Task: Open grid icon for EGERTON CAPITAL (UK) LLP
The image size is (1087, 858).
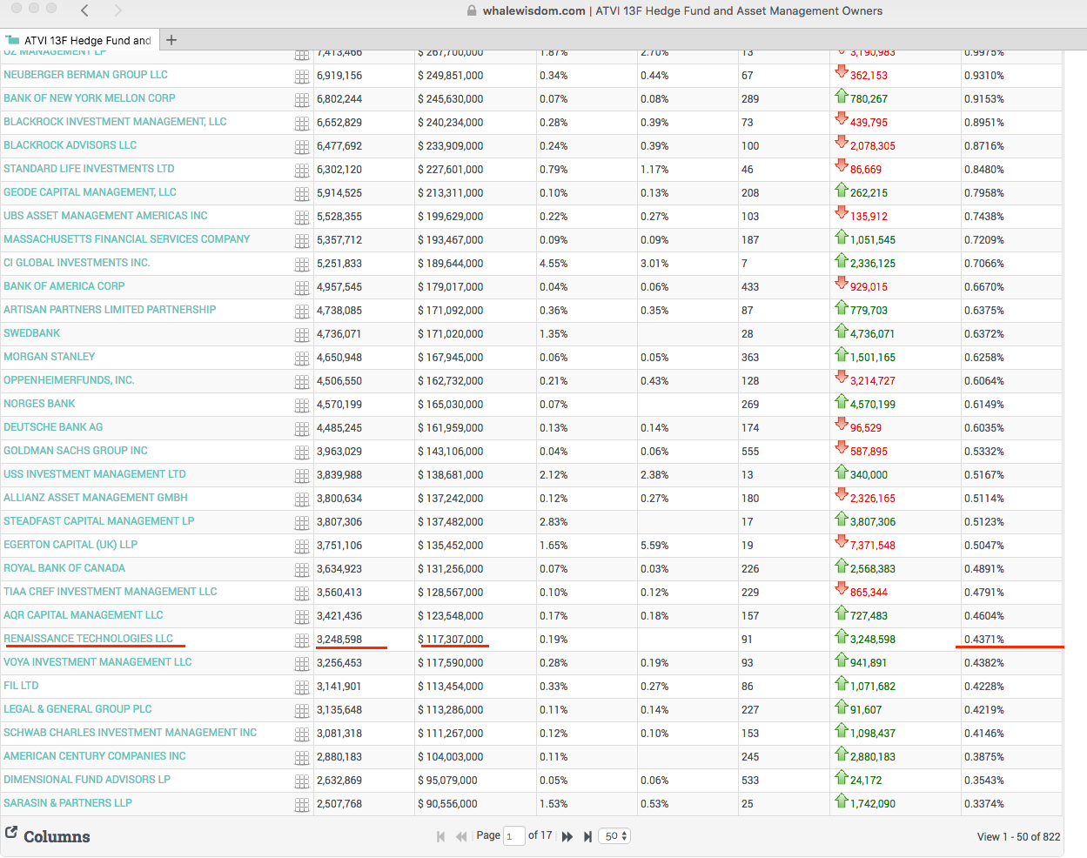Action: (302, 546)
